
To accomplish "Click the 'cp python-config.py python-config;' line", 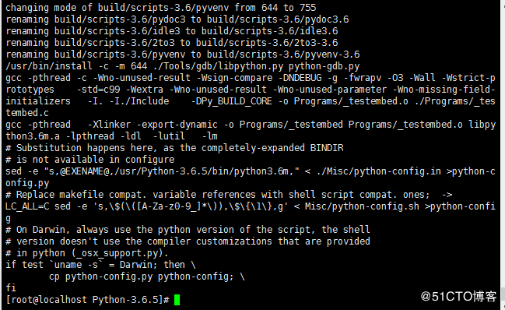I will pos(147,277).
